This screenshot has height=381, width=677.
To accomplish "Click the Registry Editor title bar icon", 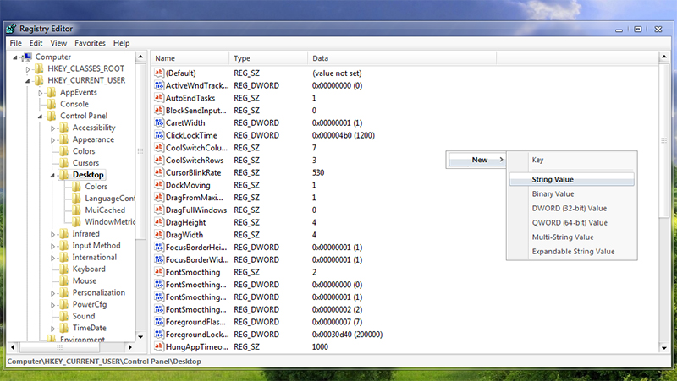I will coord(11,29).
